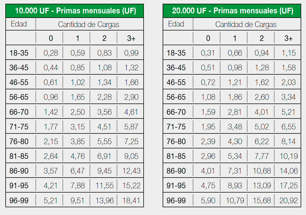
Task: Click the "20.000 UF - Primas mensuales" green header
Action: pyautogui.click(x=232, y=11)
